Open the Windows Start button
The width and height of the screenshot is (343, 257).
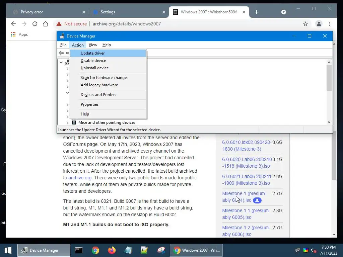click(8, 250)
